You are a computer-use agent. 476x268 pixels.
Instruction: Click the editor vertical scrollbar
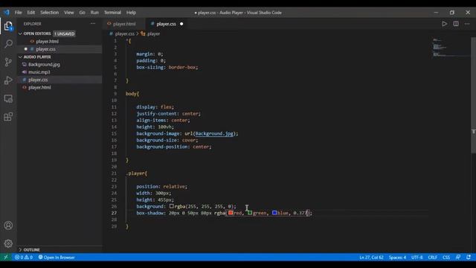(x=473, y=95)
